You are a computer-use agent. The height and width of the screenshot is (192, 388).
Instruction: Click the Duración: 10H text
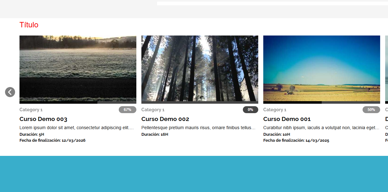tap(277, 134)
